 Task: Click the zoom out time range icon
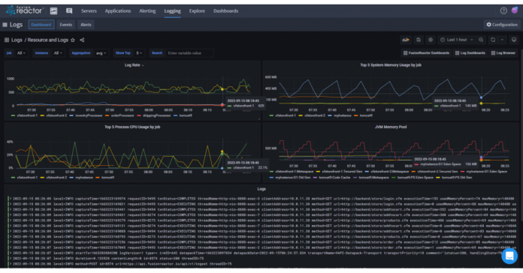coord(481,40)
